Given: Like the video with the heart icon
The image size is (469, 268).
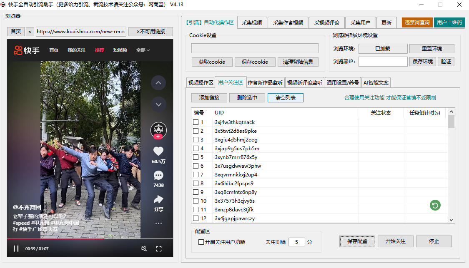Looking at the screenshot, I should (x=158, y=151).
